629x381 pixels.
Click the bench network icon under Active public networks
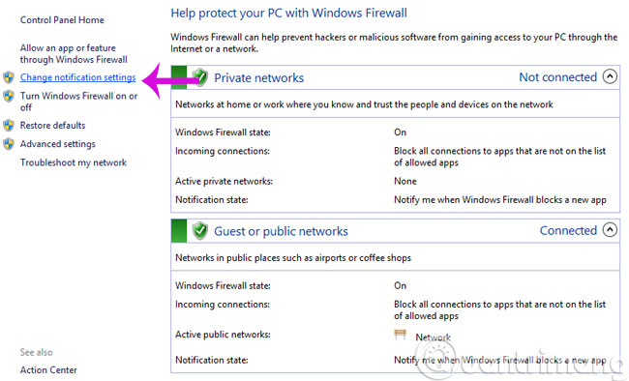tap(400, 335)
